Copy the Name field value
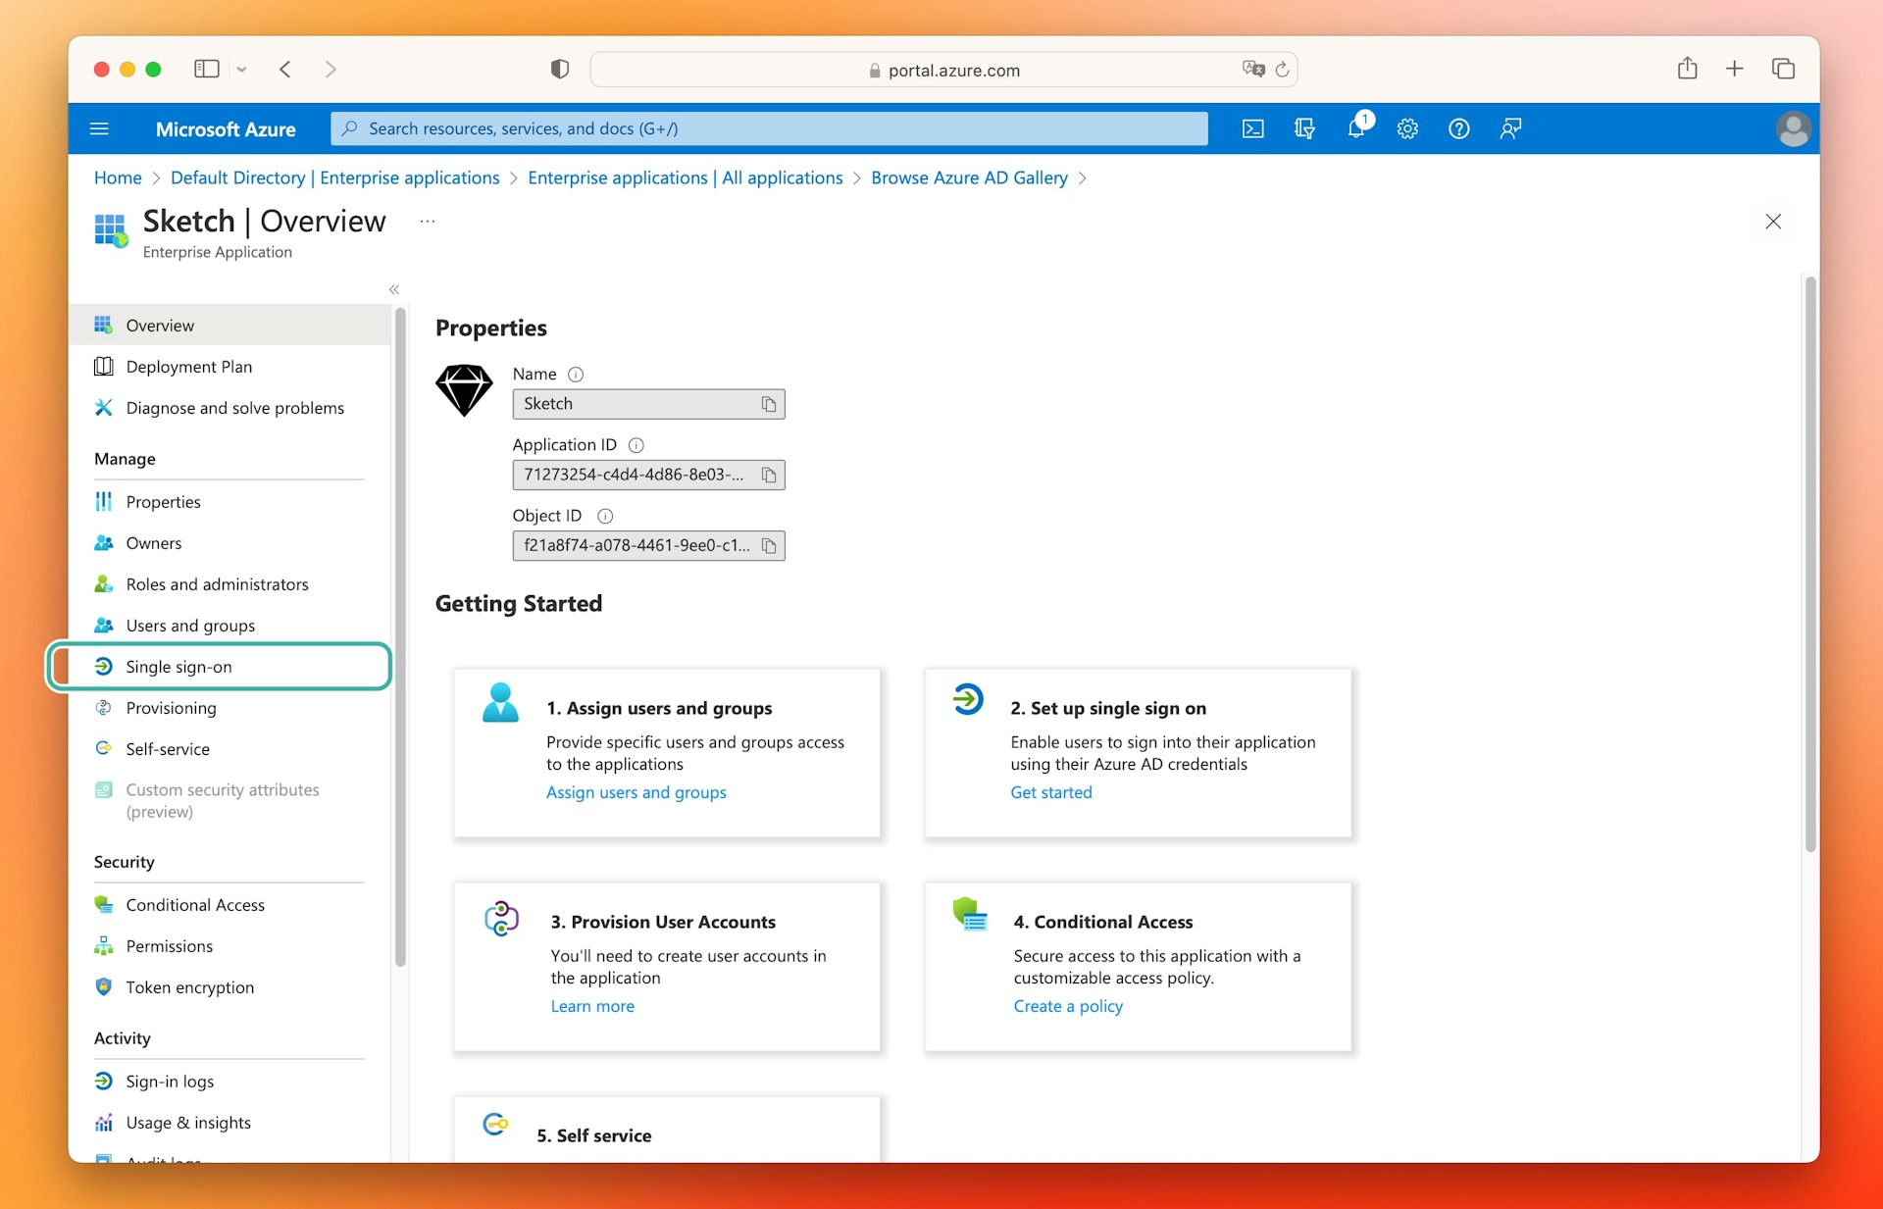The width and height of the screenshot is (1883, 1209). click(x=769, y=404)
